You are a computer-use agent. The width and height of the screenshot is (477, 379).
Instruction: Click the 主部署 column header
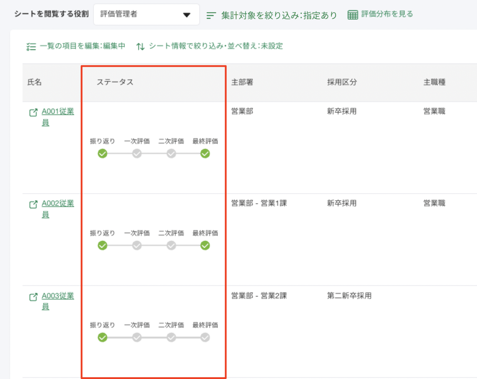click(242, 82)
